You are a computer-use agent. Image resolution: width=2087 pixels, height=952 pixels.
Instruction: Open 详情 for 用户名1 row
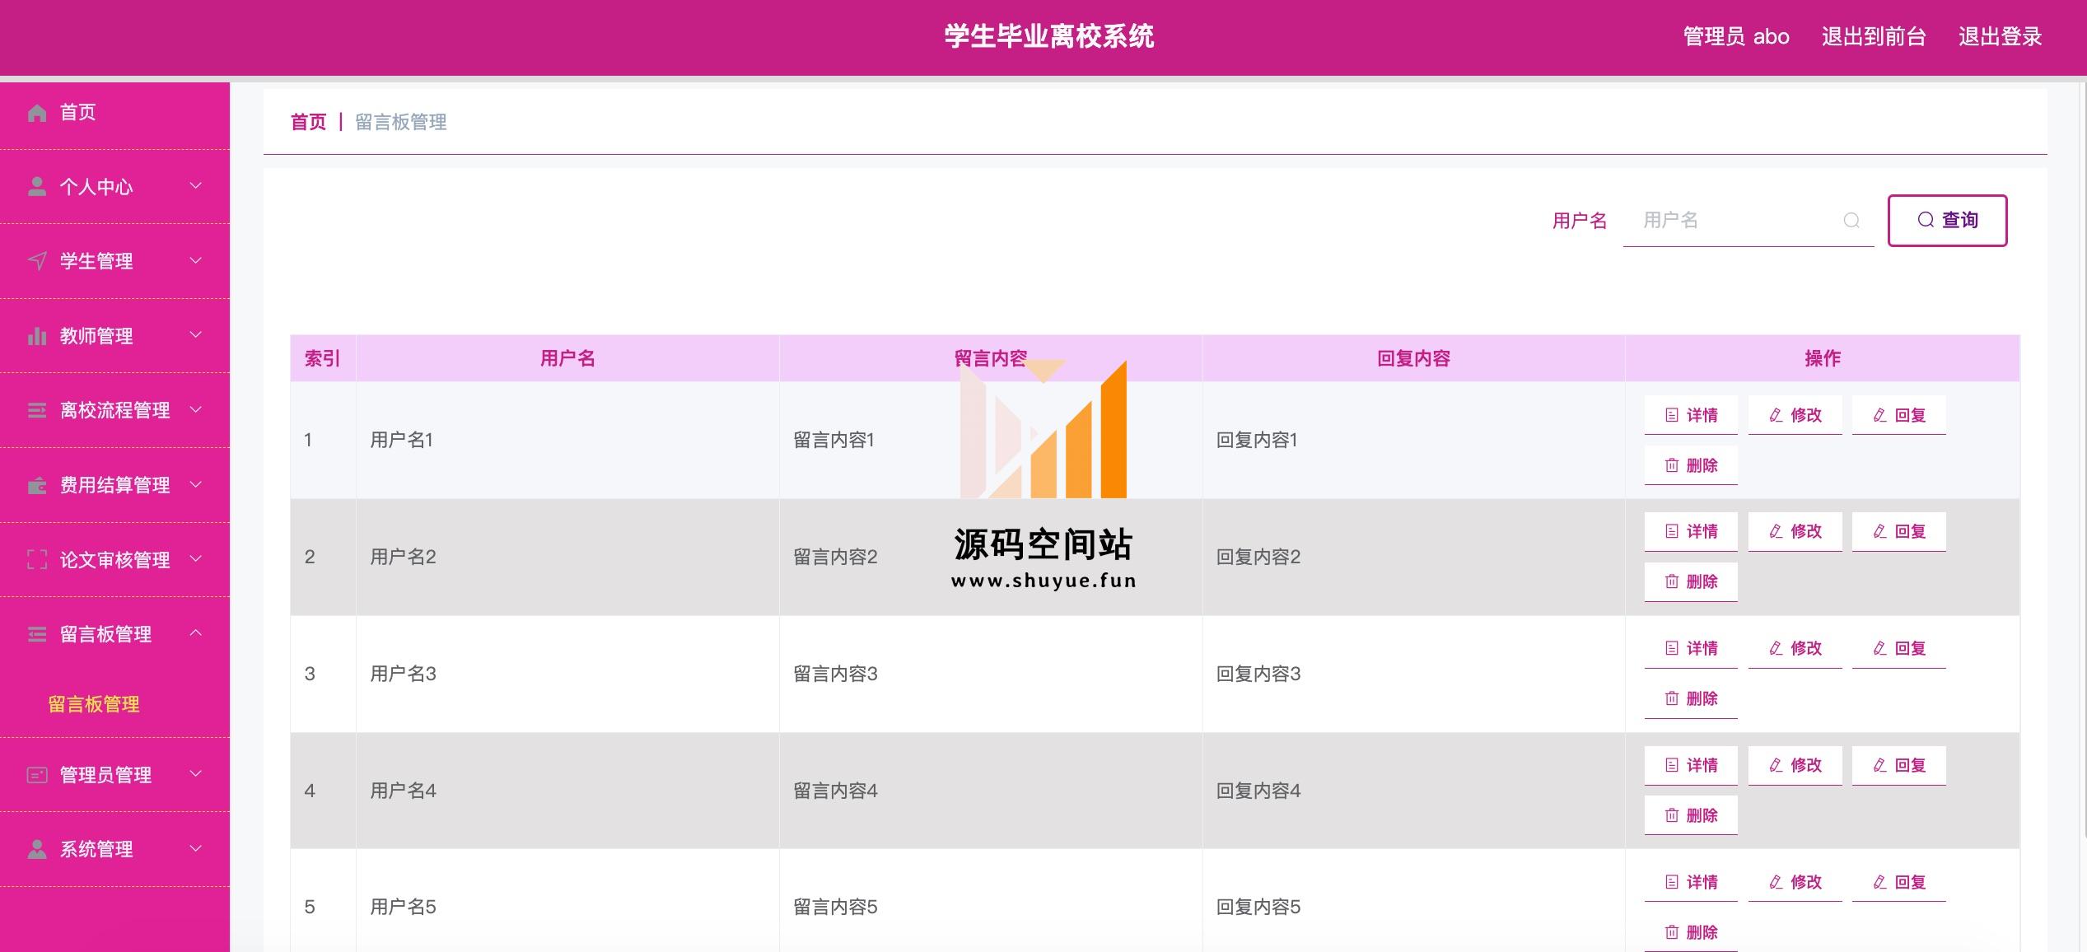[1691, 415]
